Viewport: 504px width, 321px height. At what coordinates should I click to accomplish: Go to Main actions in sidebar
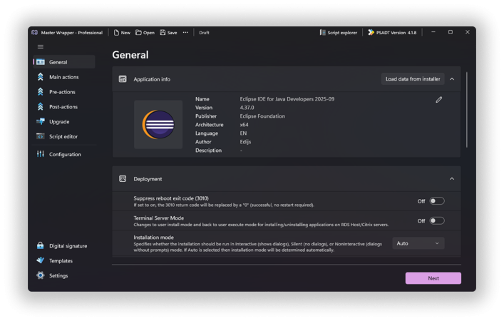(63, 77)
